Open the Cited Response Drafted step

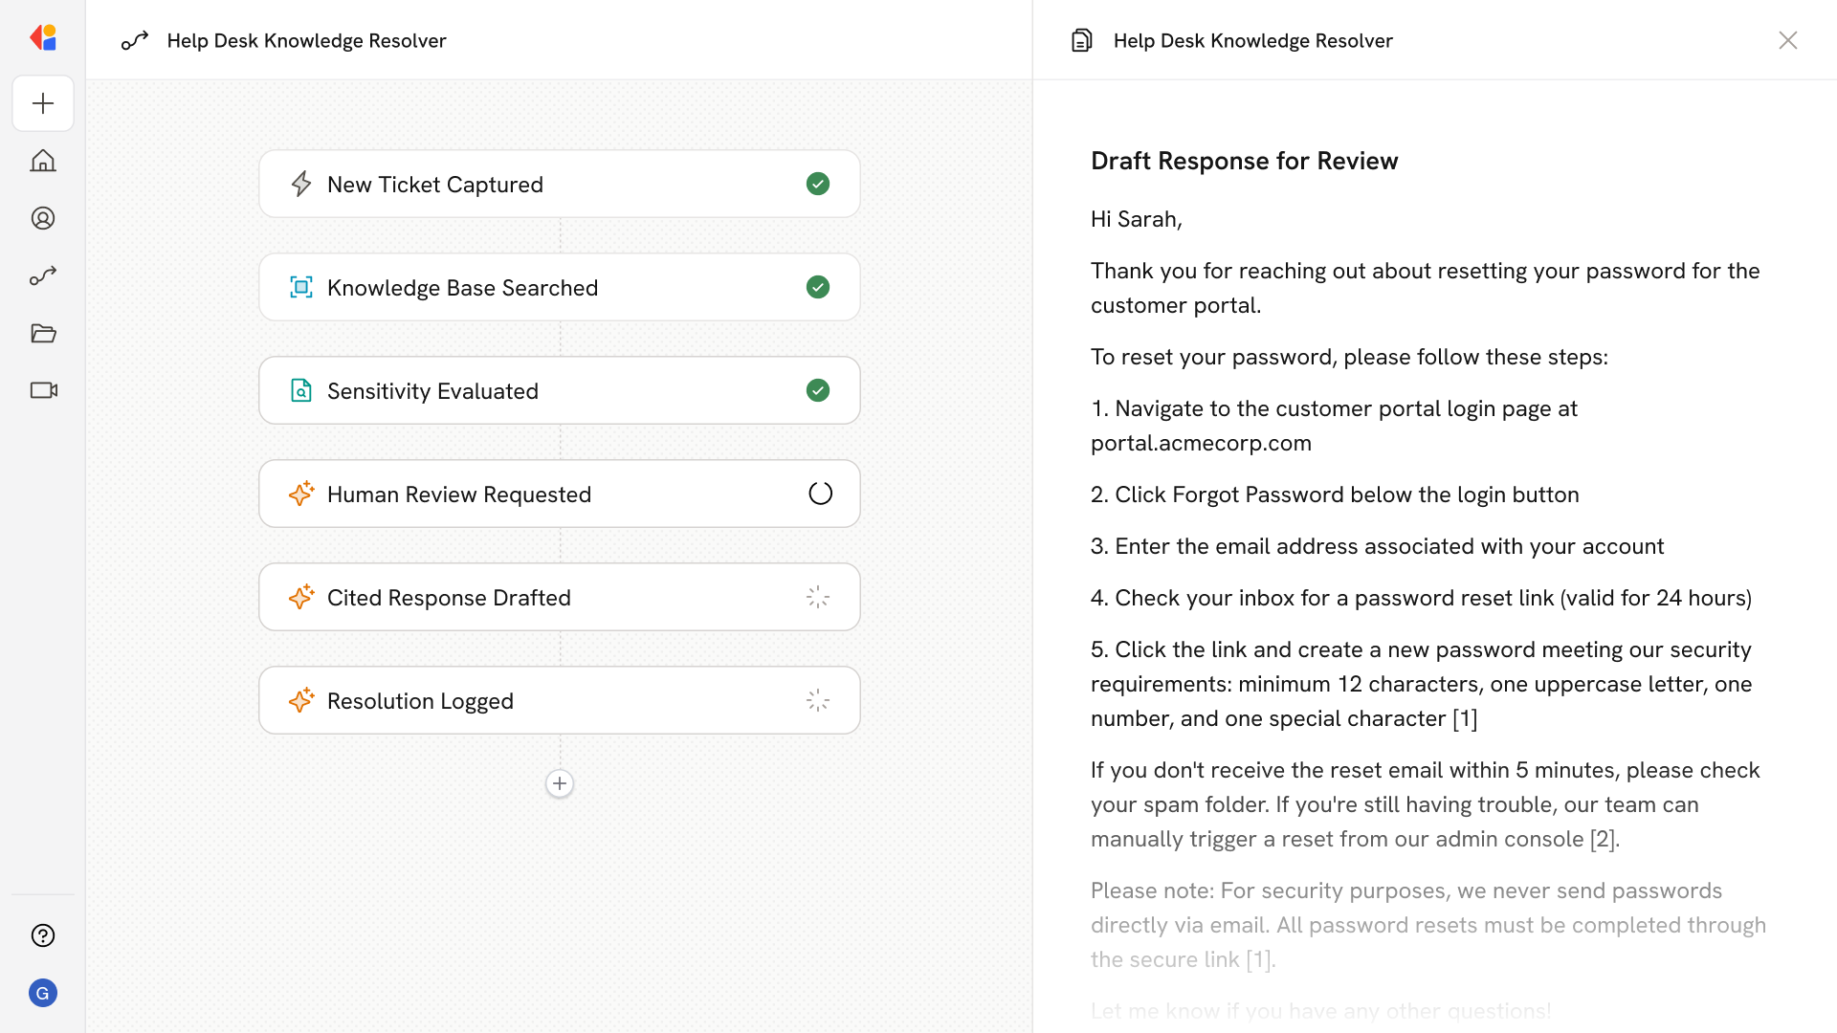pyautogui.click(x=560, y=597)
